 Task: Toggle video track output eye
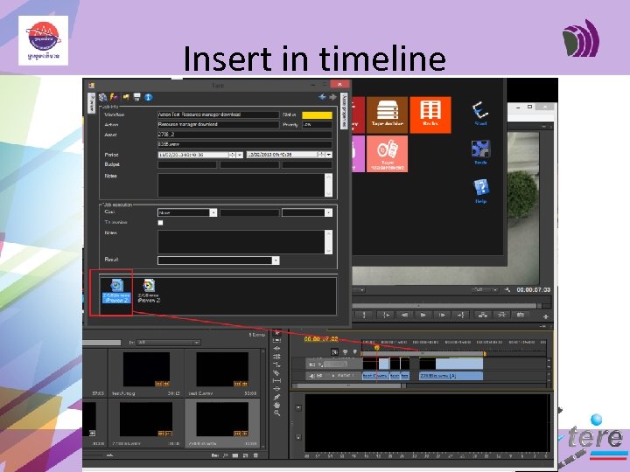tap(311, 364)
